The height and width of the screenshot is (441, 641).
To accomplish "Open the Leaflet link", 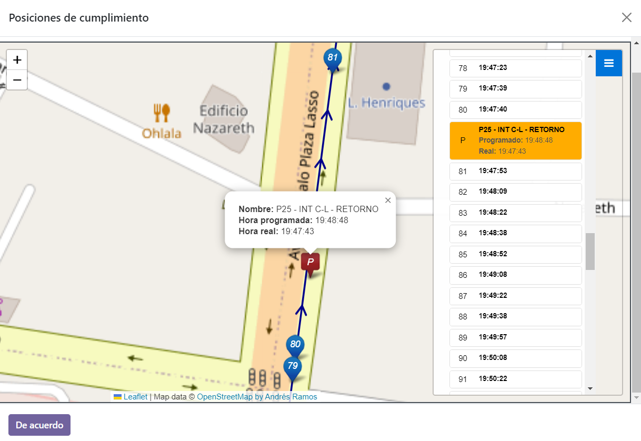I will 135,397.
